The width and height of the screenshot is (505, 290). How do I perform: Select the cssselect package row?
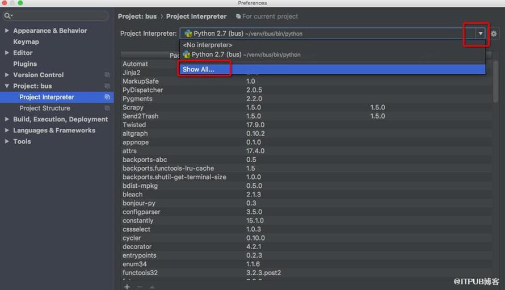point(306,229)
